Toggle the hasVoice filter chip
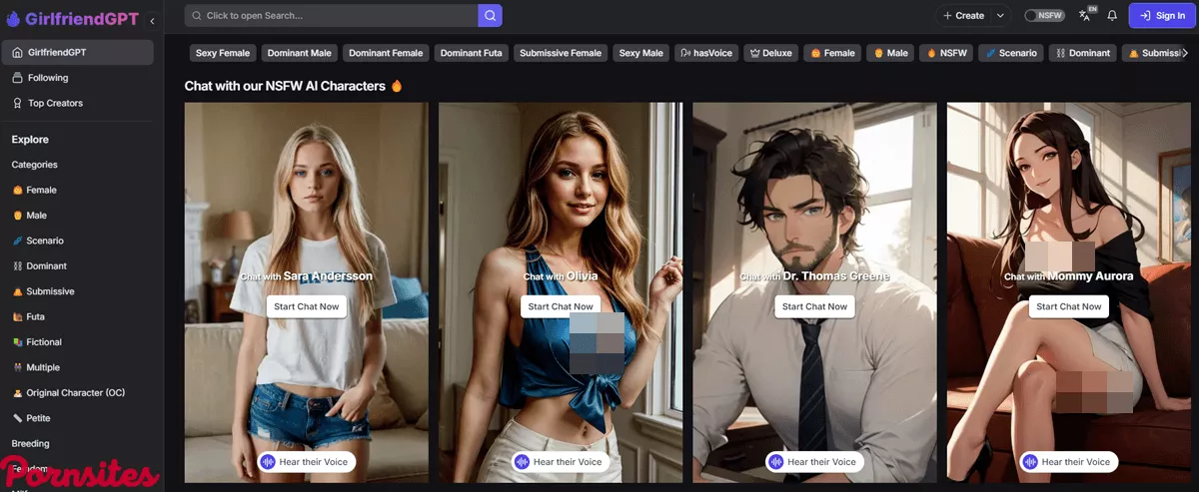Screen dimensions: 1199x492 coord(705,53)
